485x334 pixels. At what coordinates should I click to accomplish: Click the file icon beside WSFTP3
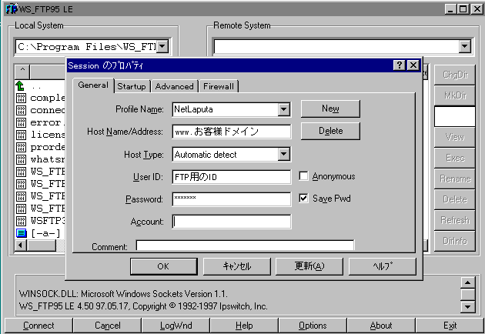tap(21, 221)
